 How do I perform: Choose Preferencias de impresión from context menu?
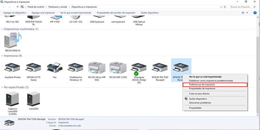pos(202,85)
